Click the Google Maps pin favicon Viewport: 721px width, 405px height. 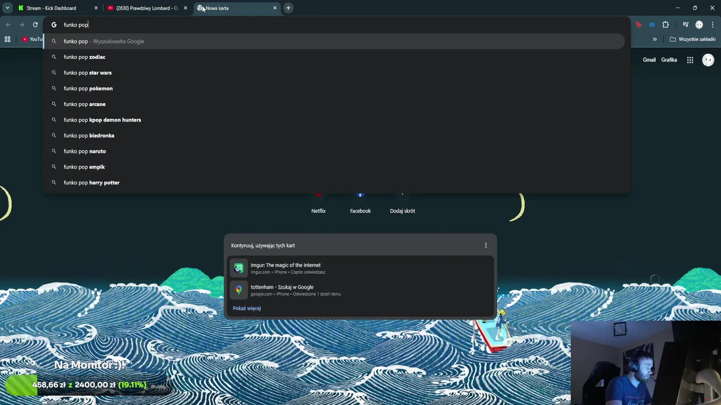[x=239, y=290]
